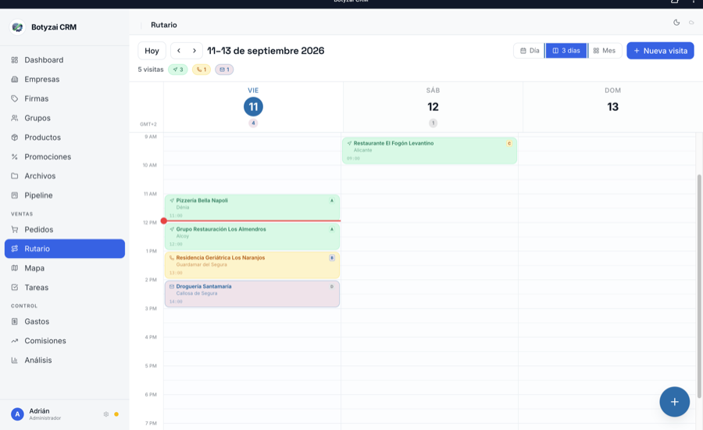The image size is (703, 430).
Task: Open Residencia Geriátrica Los Naranjos visit
Action: pos(252,265)
